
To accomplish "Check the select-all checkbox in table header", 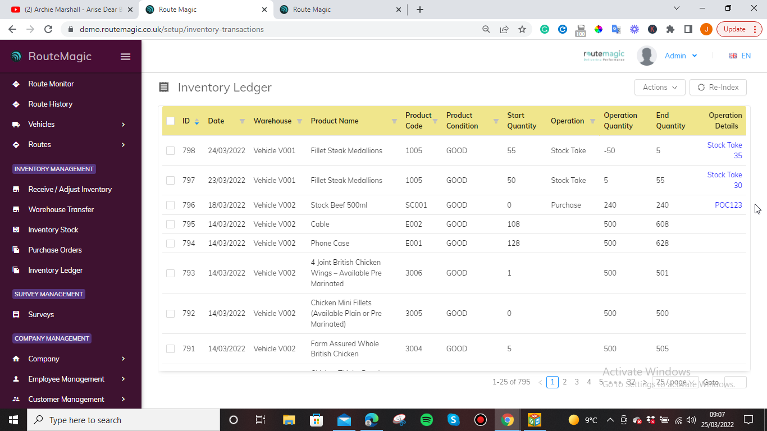I will click(171, 121).
